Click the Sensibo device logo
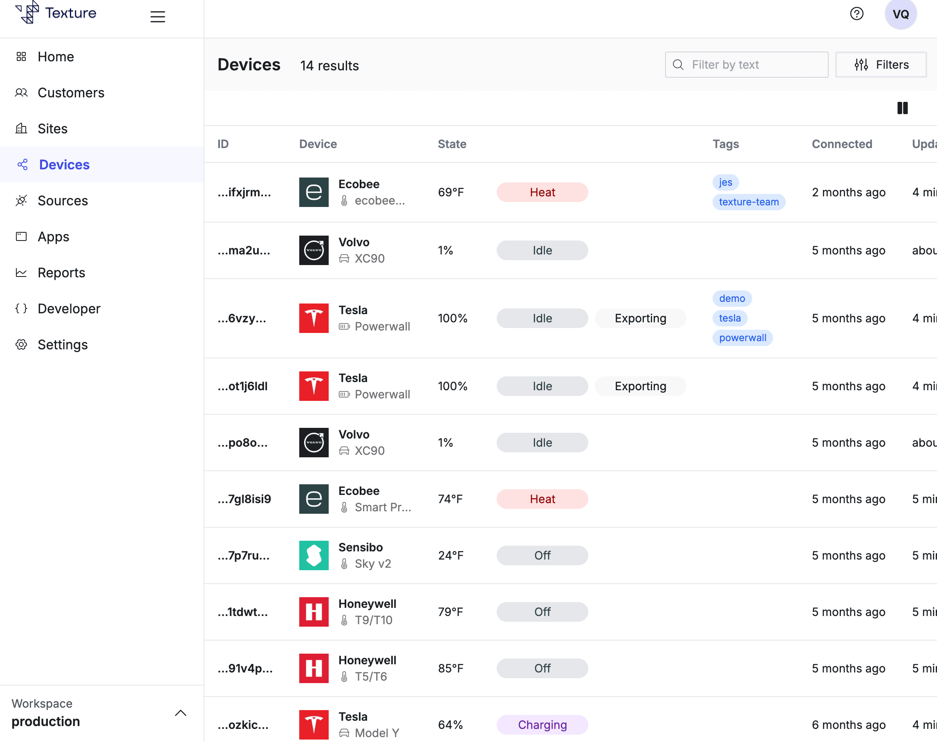937x742 pixels. (314, 555)
